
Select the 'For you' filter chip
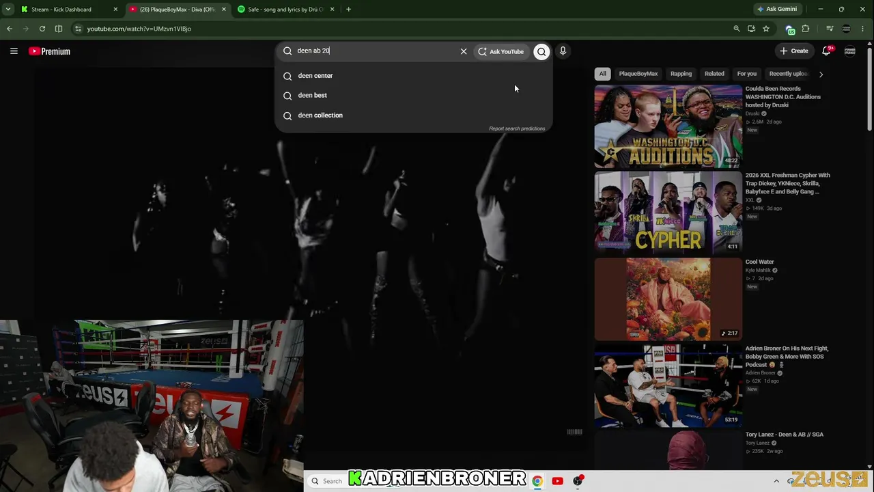[747, 74]
